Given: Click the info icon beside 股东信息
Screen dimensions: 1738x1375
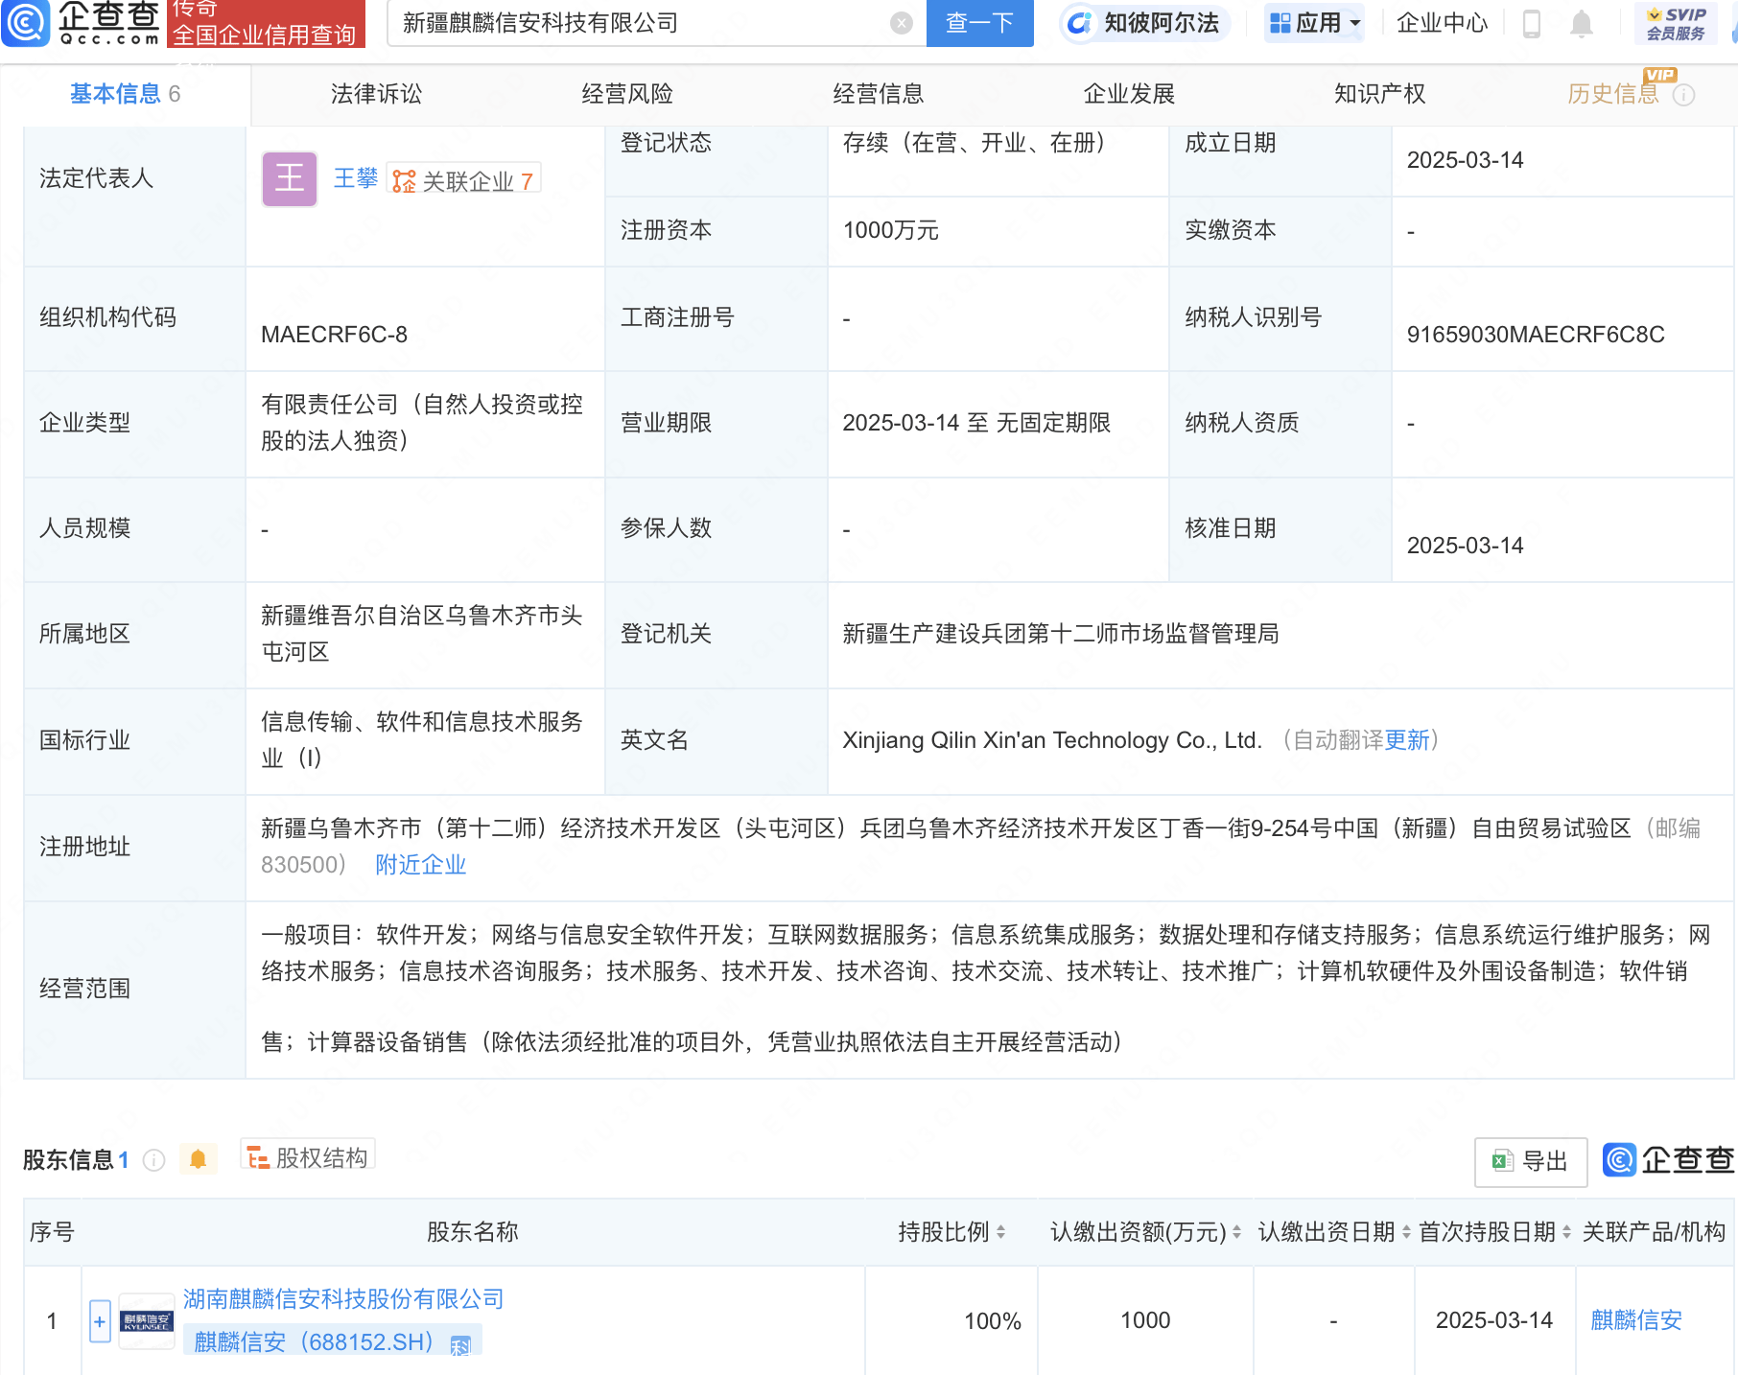Looking at the screenshot, I should click(153, 1160).
